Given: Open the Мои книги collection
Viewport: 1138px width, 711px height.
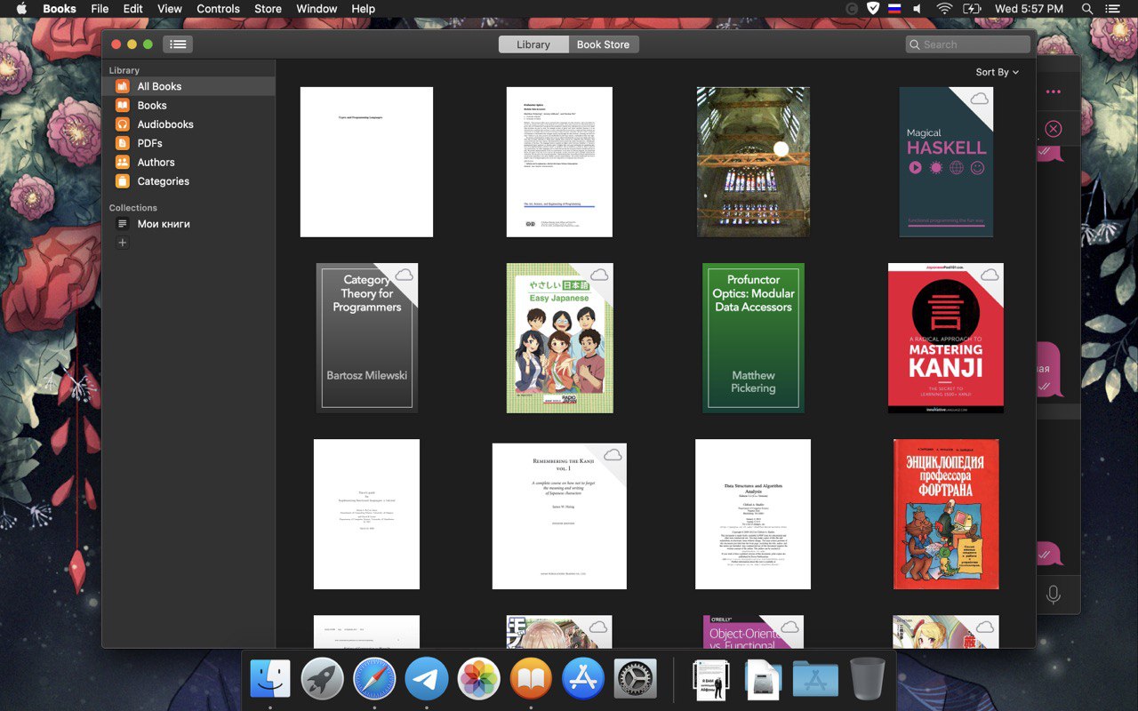Looking at the screenshot, I should (188, 224).
